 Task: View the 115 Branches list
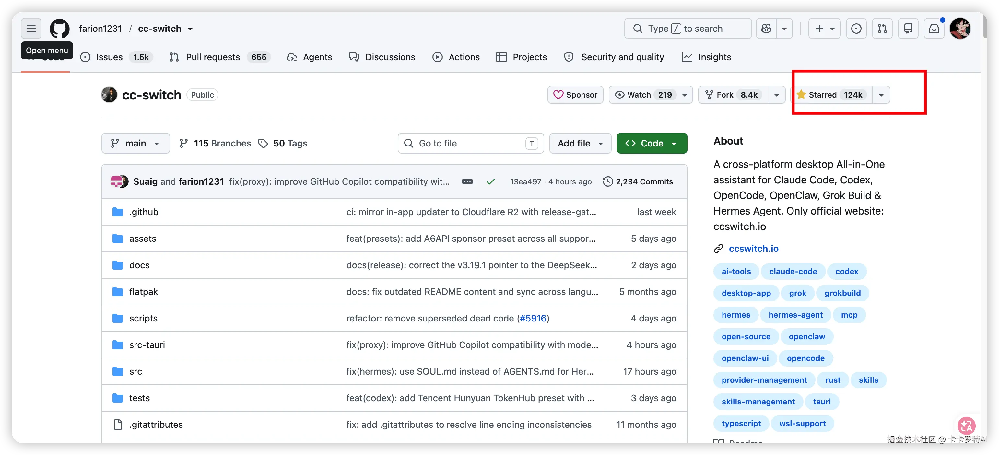click(x=215, y=143)
